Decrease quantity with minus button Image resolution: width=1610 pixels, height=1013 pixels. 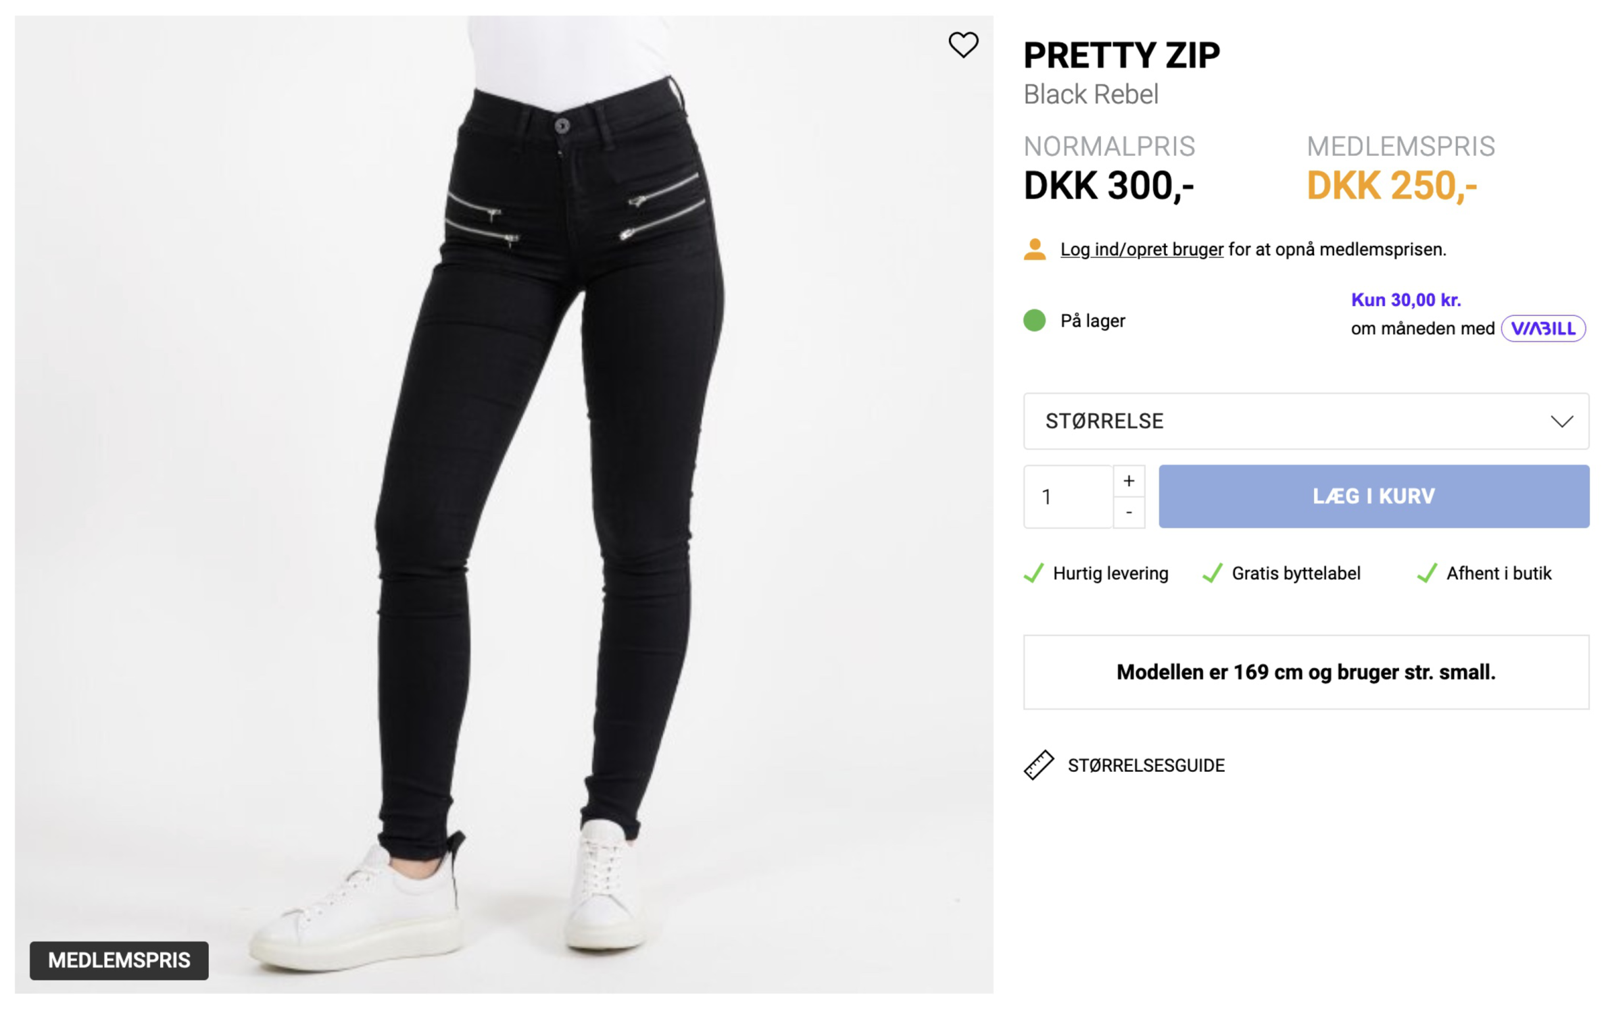[x=1129, y=513]
